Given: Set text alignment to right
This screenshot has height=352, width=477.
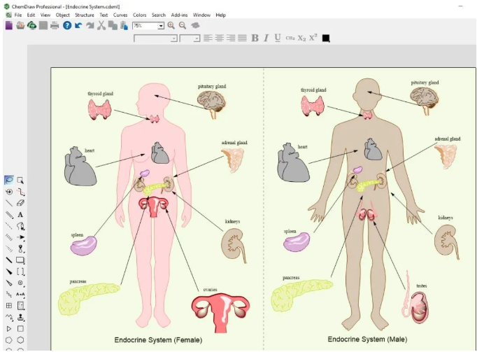Looking at the screenshot, I should coord(231,38).
